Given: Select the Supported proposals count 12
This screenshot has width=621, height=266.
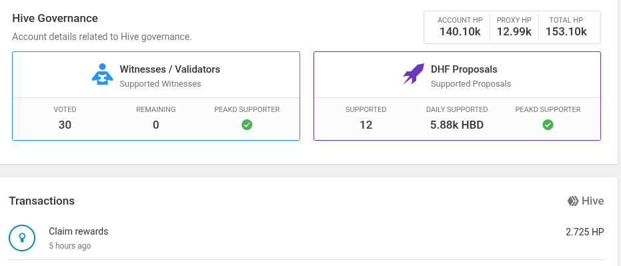Looking at the screenshot, I should [x=366, y=125].
